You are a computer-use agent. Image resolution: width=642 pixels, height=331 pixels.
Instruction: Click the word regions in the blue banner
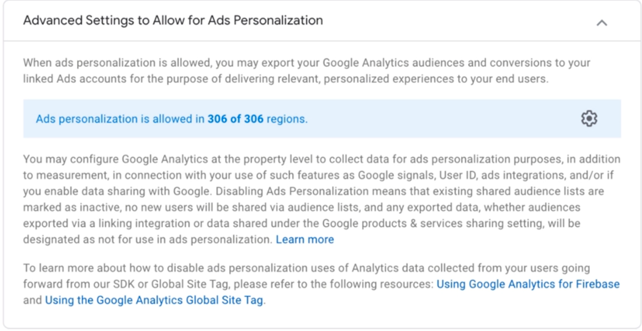(286, 119)
